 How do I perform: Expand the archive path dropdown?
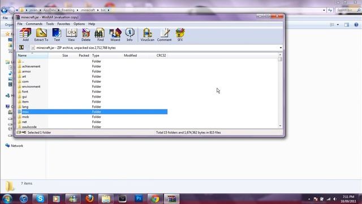point(281,48)
